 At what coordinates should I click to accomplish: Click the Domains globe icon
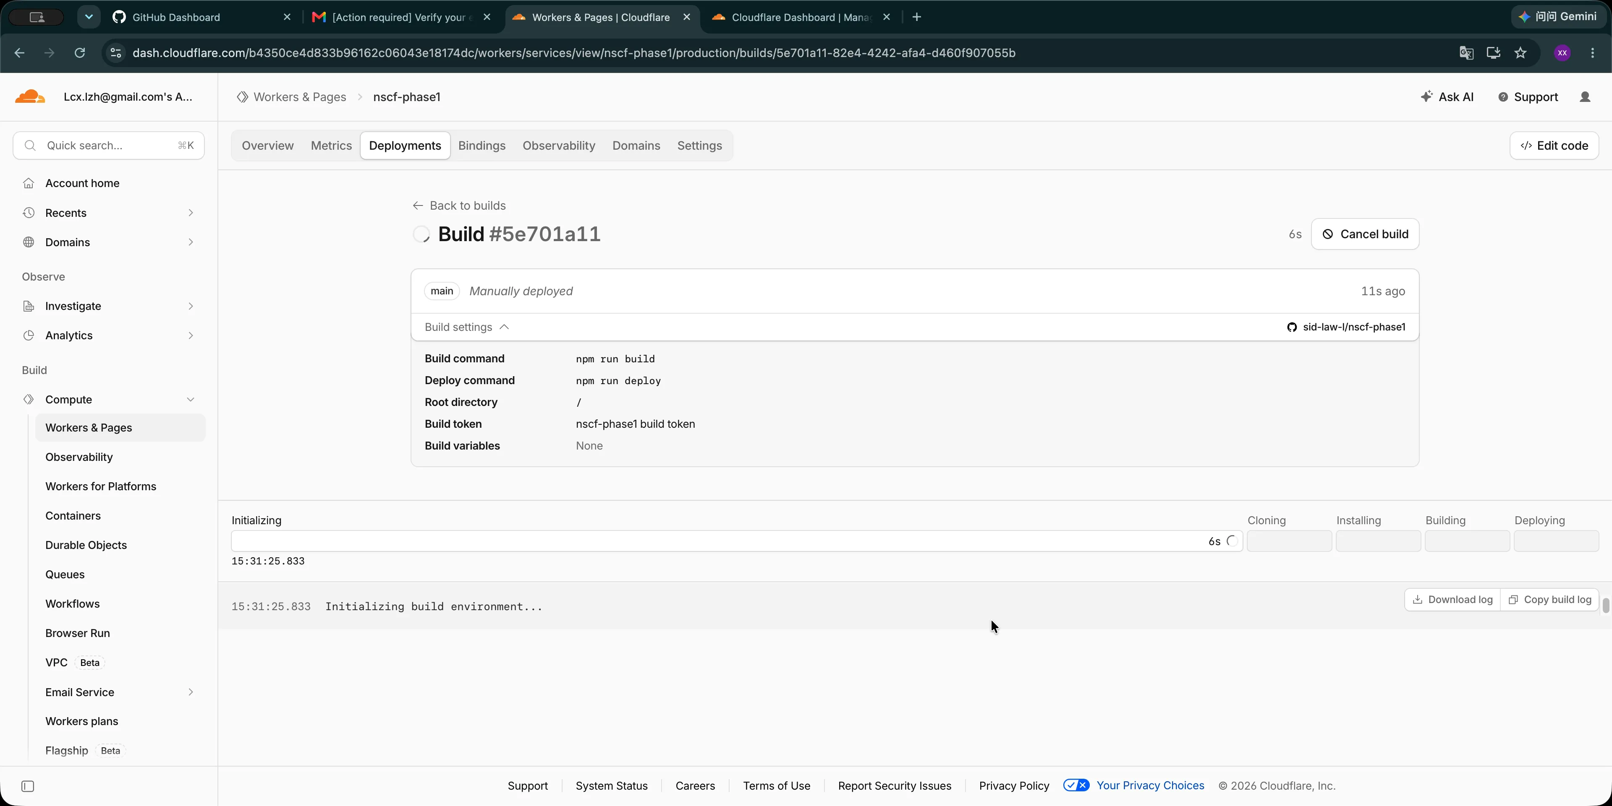(x=28, y=242)
